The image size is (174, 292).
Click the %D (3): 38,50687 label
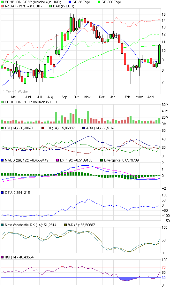point(81,225)
